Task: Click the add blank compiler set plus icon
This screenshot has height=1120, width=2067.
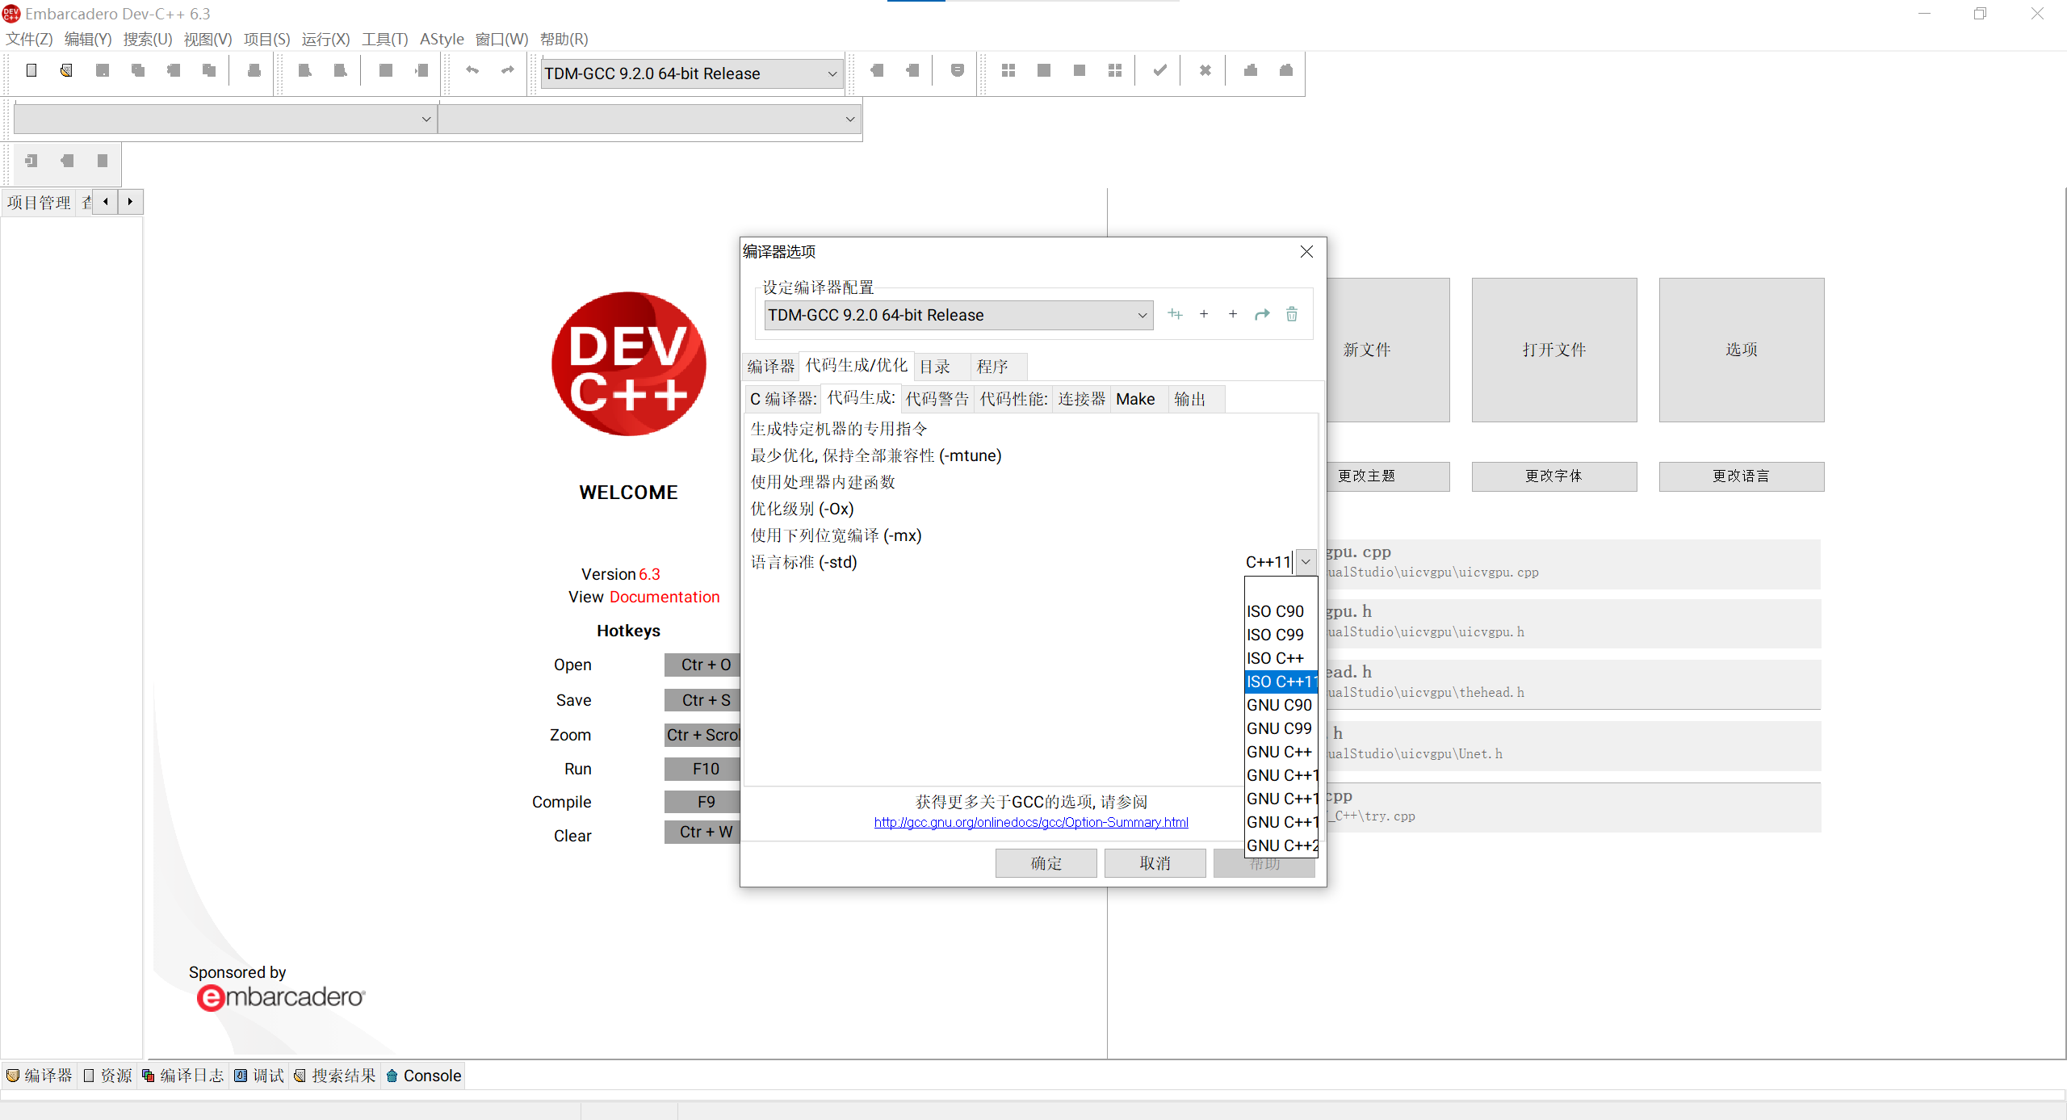Action: tap(1203, 314)
